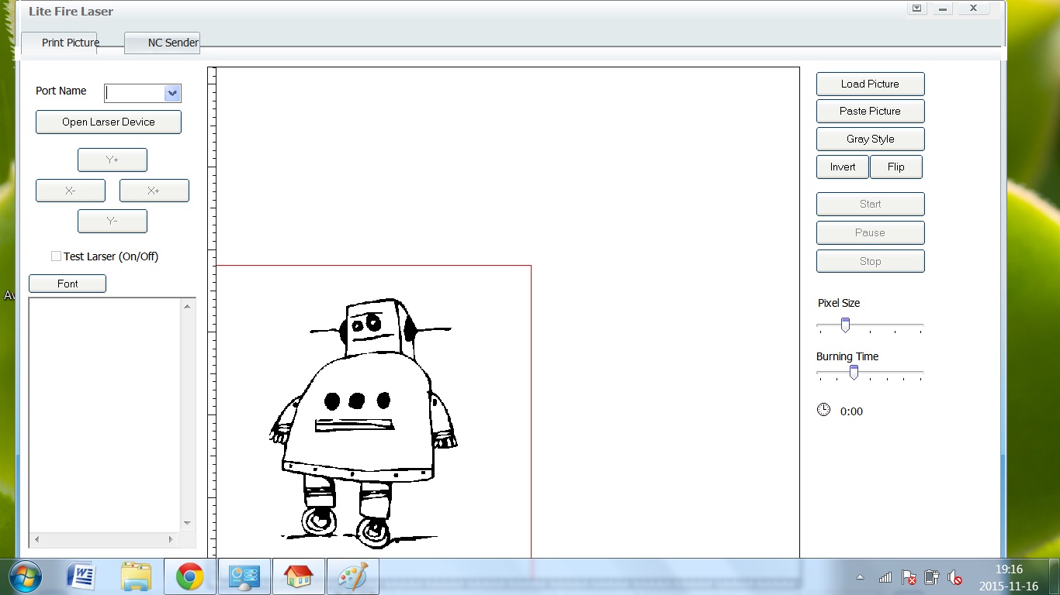Invert the picture colors

pyautogui.click(x=843, y=167)
